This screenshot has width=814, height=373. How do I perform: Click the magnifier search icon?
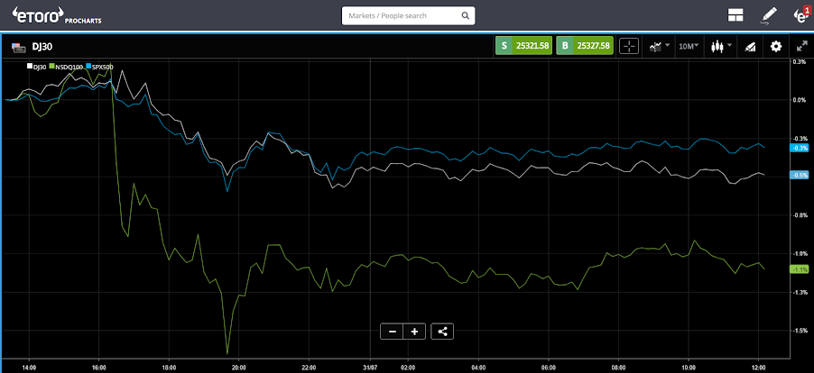point(465,15)
